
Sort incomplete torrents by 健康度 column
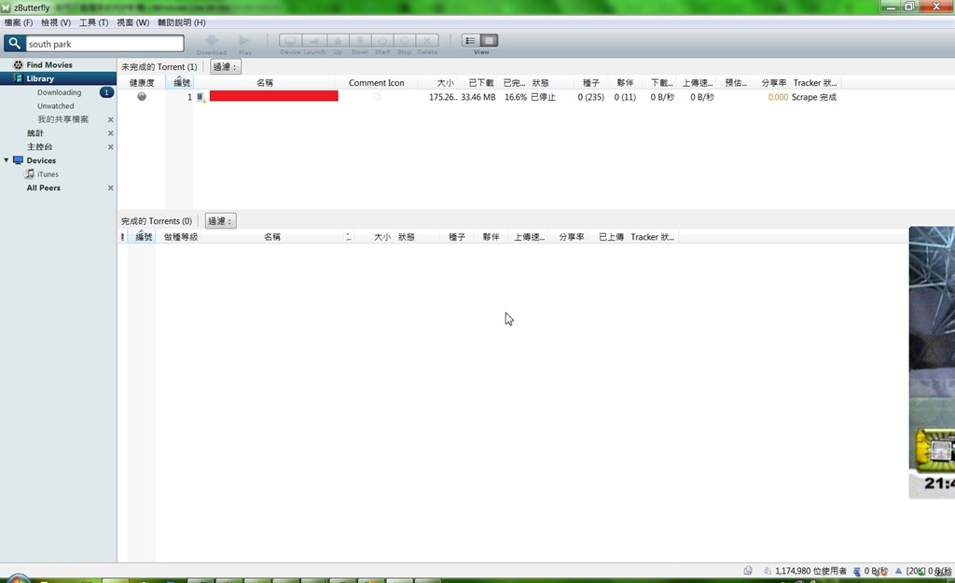[142, 83]
